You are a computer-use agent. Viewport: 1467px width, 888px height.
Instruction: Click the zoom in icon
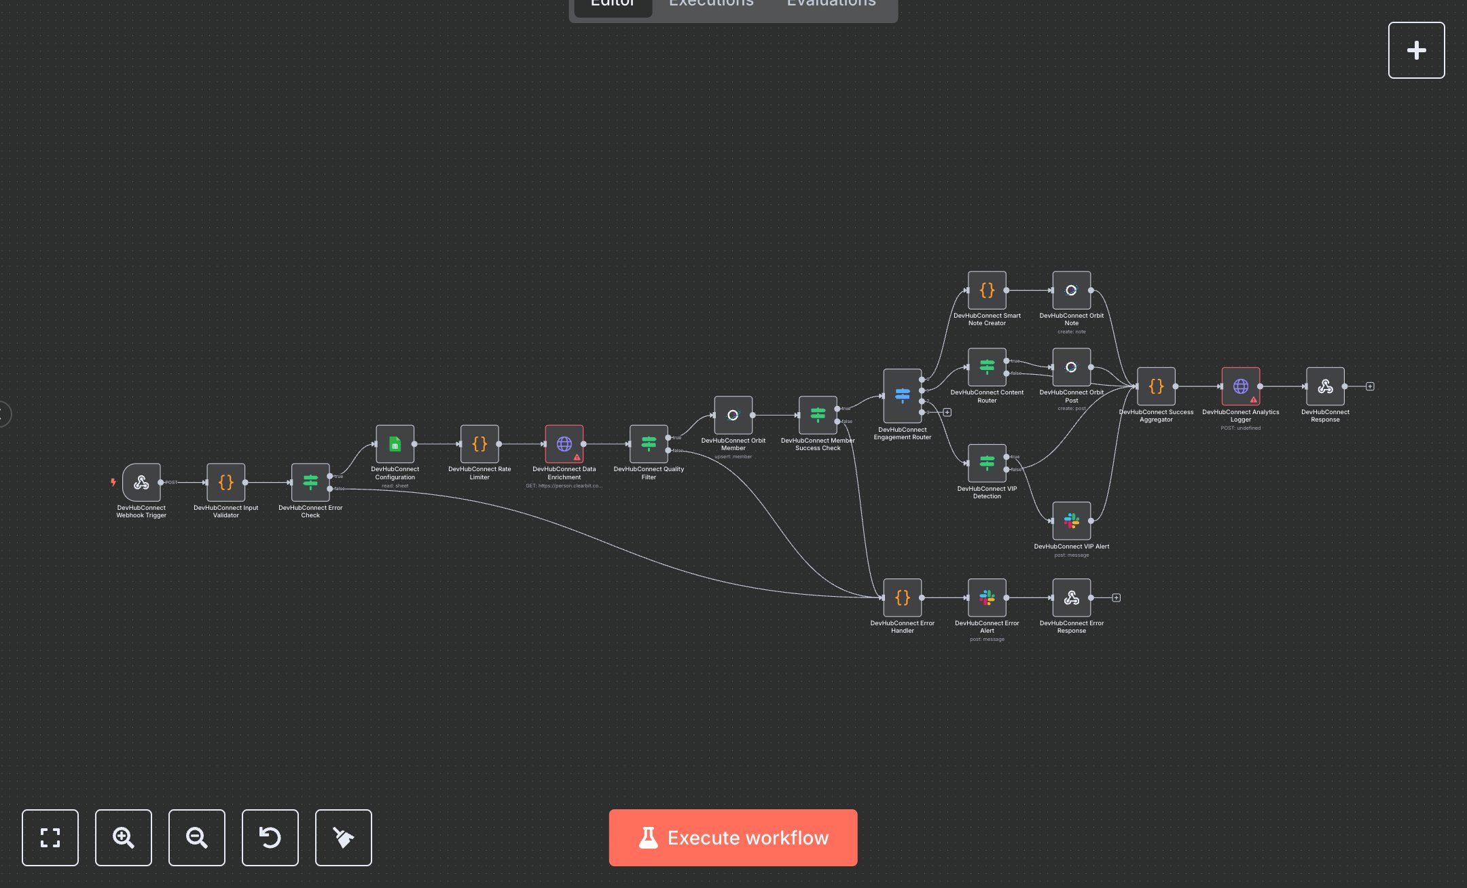pos(123,838)
